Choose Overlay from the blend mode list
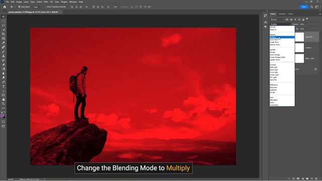This screenshot has width=322, height=181. coord(282,65)
